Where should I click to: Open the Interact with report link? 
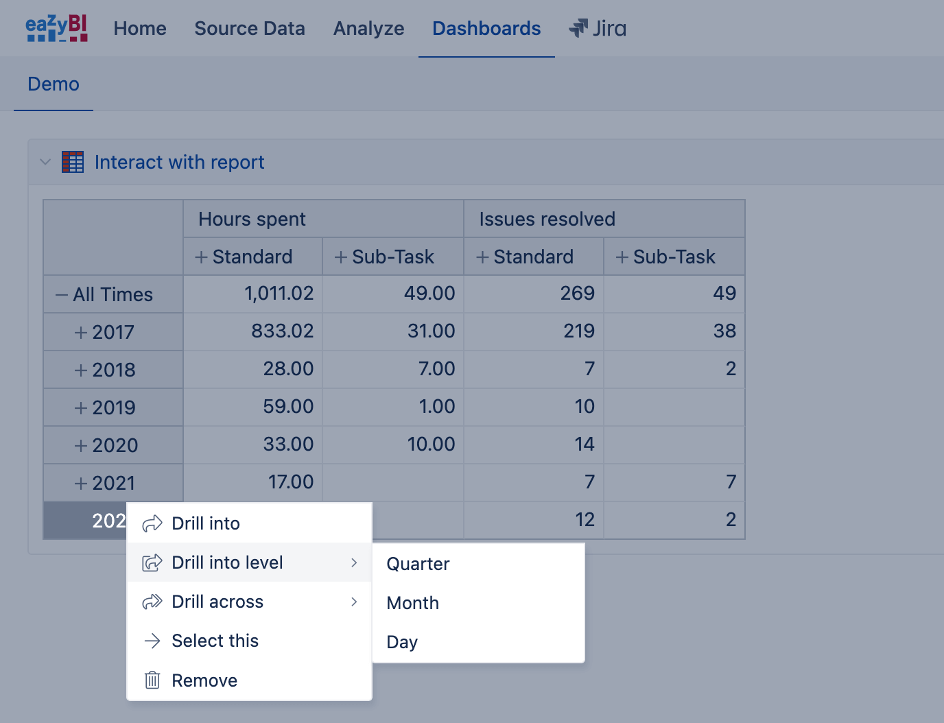[180, 162]
